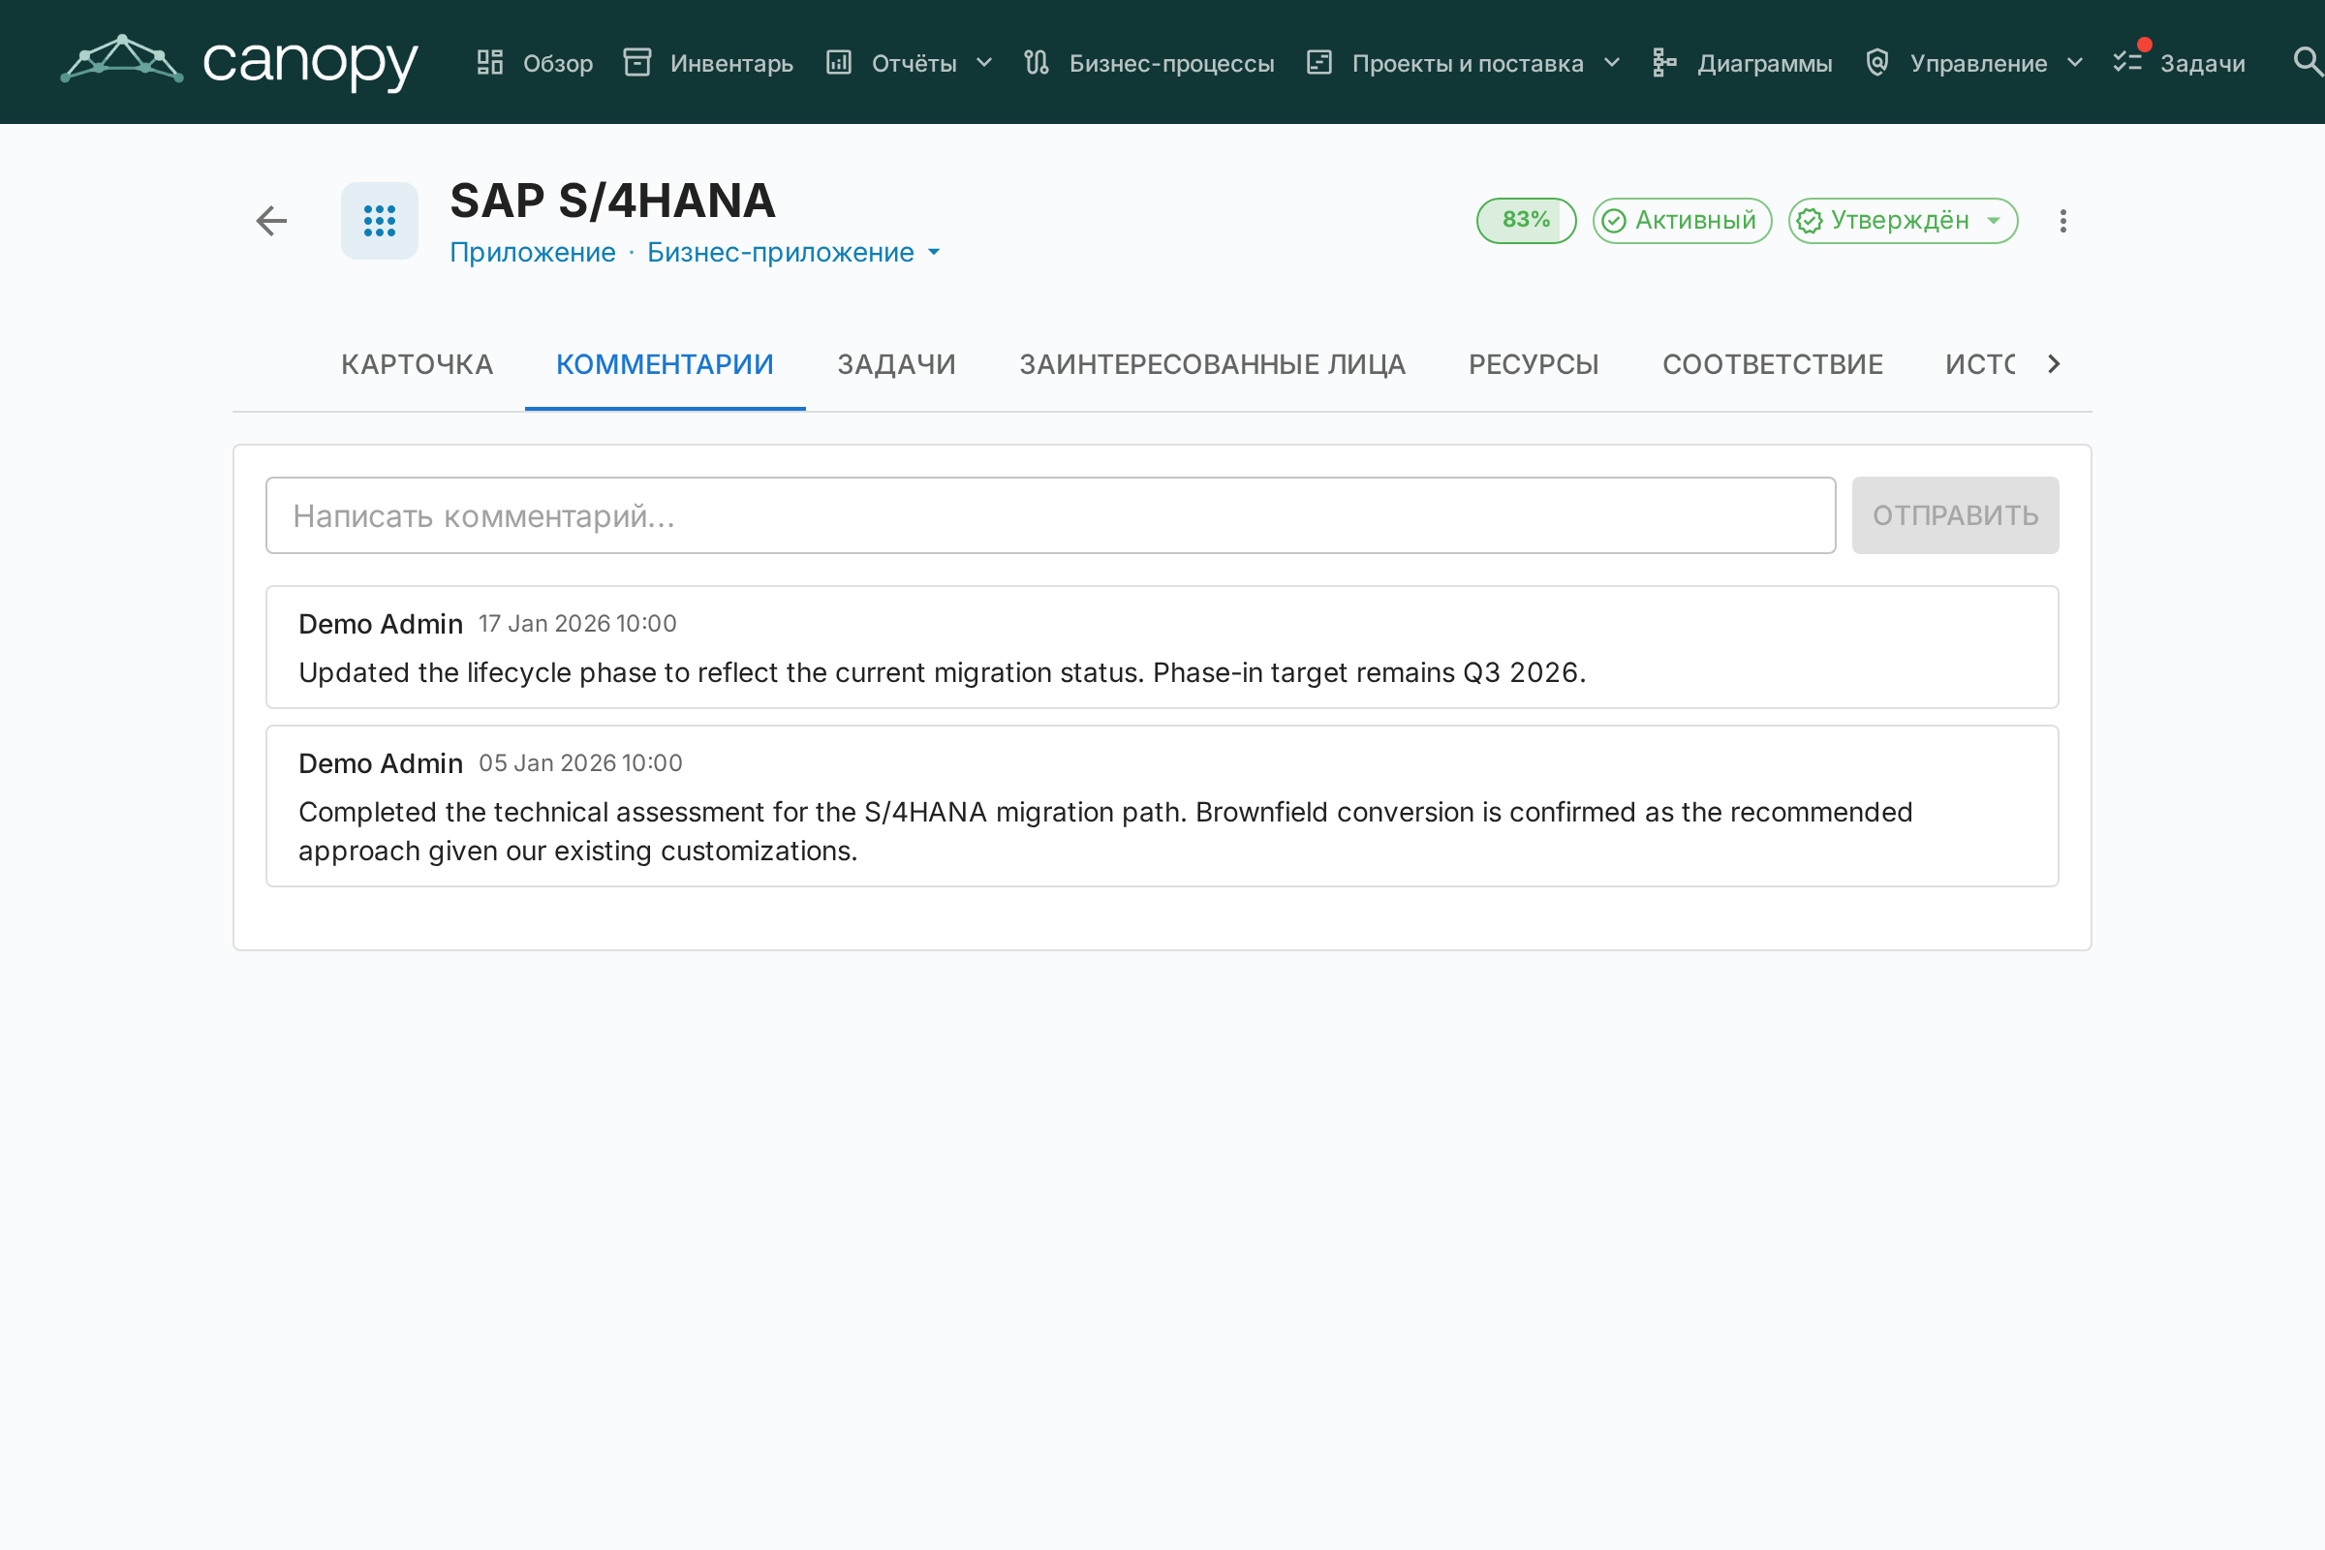Click Demo Admin on the 05 Jan comment

coord(381,763)
